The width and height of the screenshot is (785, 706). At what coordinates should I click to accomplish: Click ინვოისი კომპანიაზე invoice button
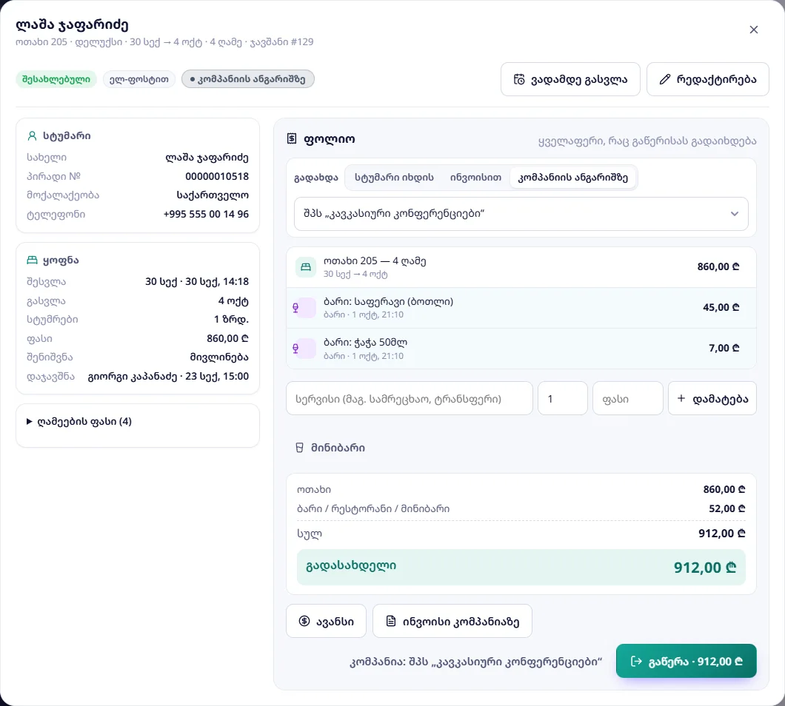tap(452, 622)
